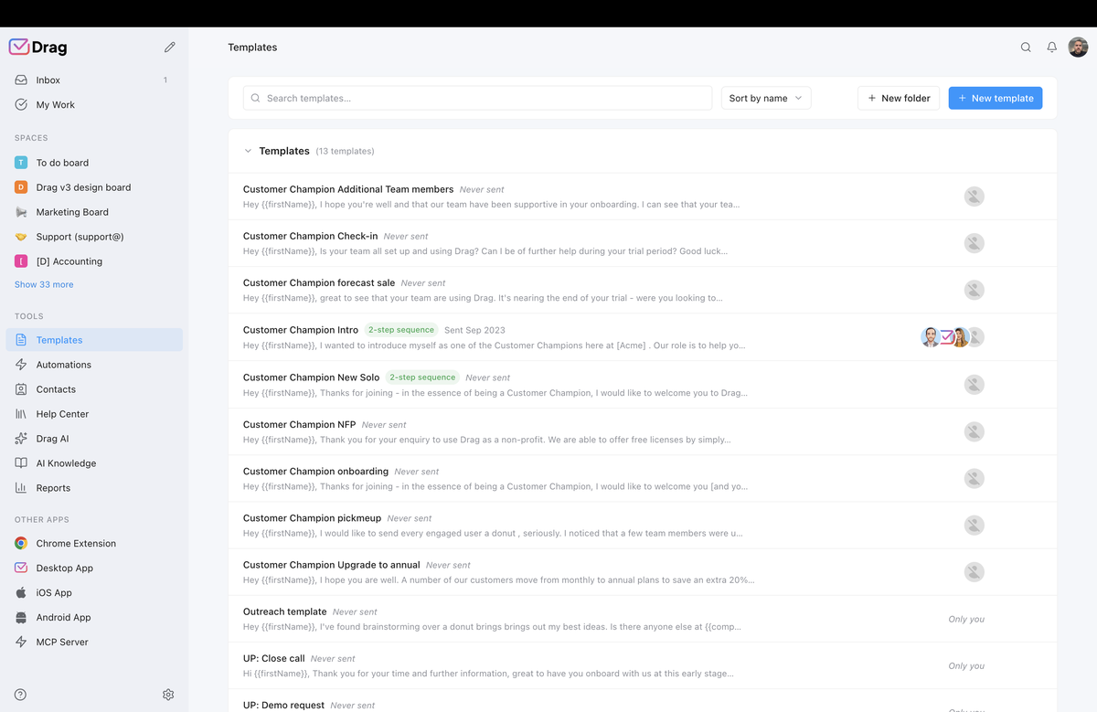This screenshot has width=1097, height=712.
Task: Go to Inbox in sidebar
Action: tap(94, 80)
